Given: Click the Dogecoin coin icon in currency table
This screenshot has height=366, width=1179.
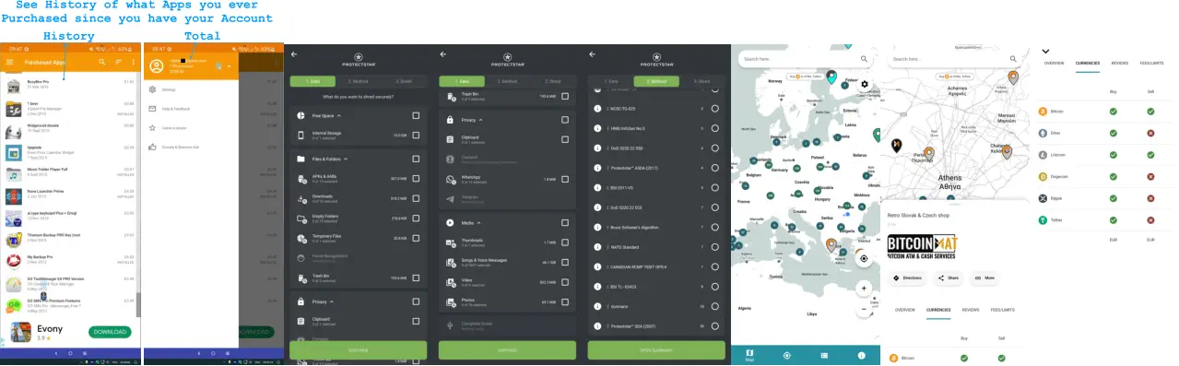Looking at the screenshot, I should point(1043,177).
